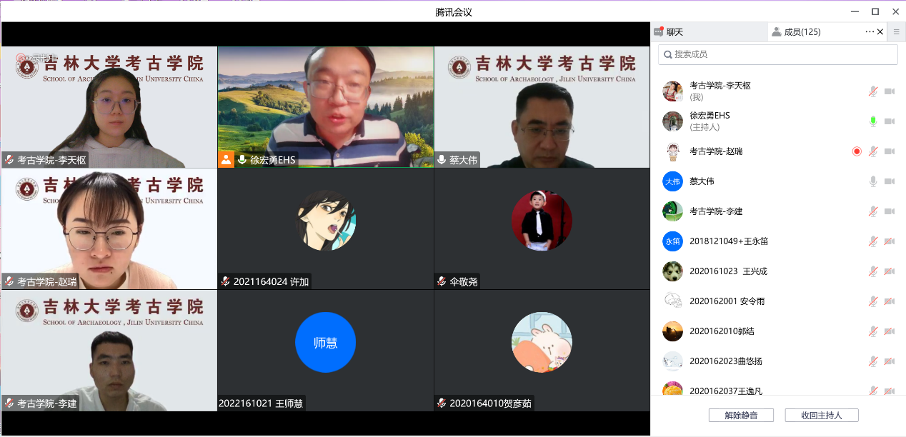Click disabled camera icon for 2018121049+王永笛
This screenshot has width=906, height=437.
tap(890, 241)
